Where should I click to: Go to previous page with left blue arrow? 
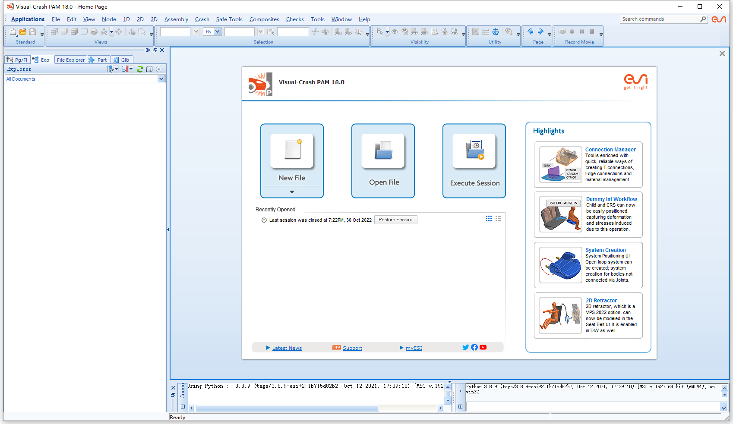pyautogui.click(x=531, y=31)
